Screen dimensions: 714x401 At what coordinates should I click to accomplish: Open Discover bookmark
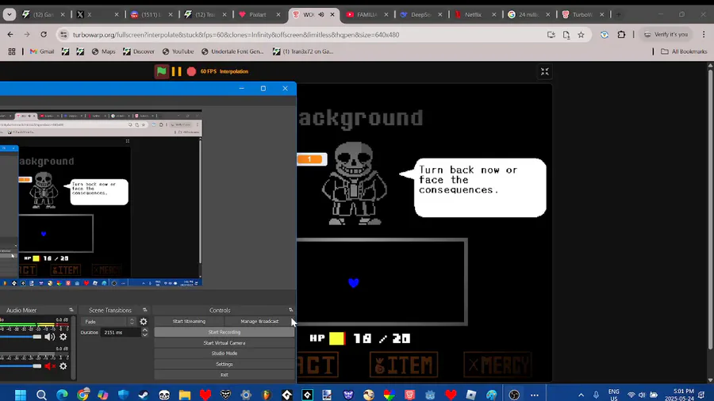[139, 52]
